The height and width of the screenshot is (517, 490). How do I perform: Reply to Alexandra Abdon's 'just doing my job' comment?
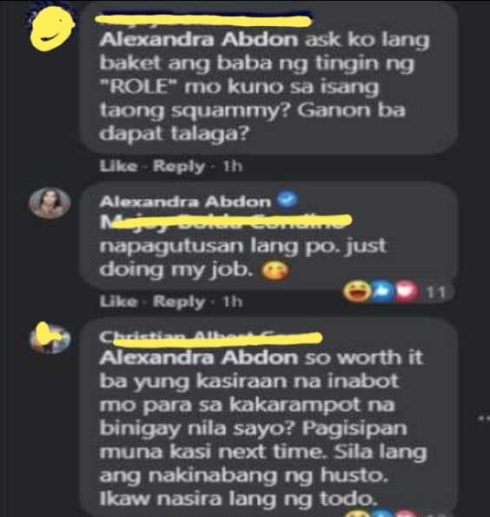tap(179, 302)
